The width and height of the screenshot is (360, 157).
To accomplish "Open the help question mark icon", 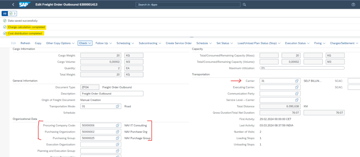I will [x=353, y=5].
